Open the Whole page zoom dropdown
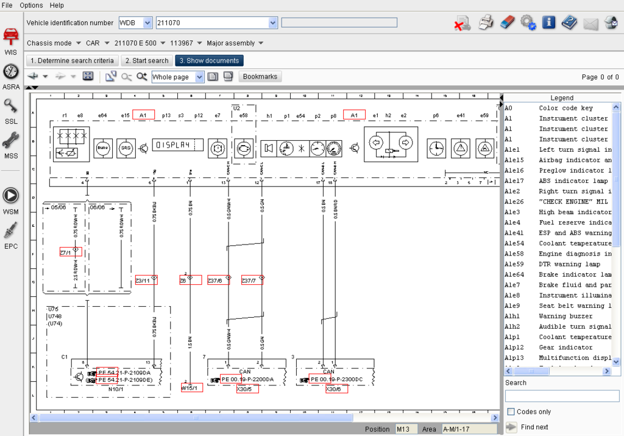The image size is (624, 436). [199, 77]
